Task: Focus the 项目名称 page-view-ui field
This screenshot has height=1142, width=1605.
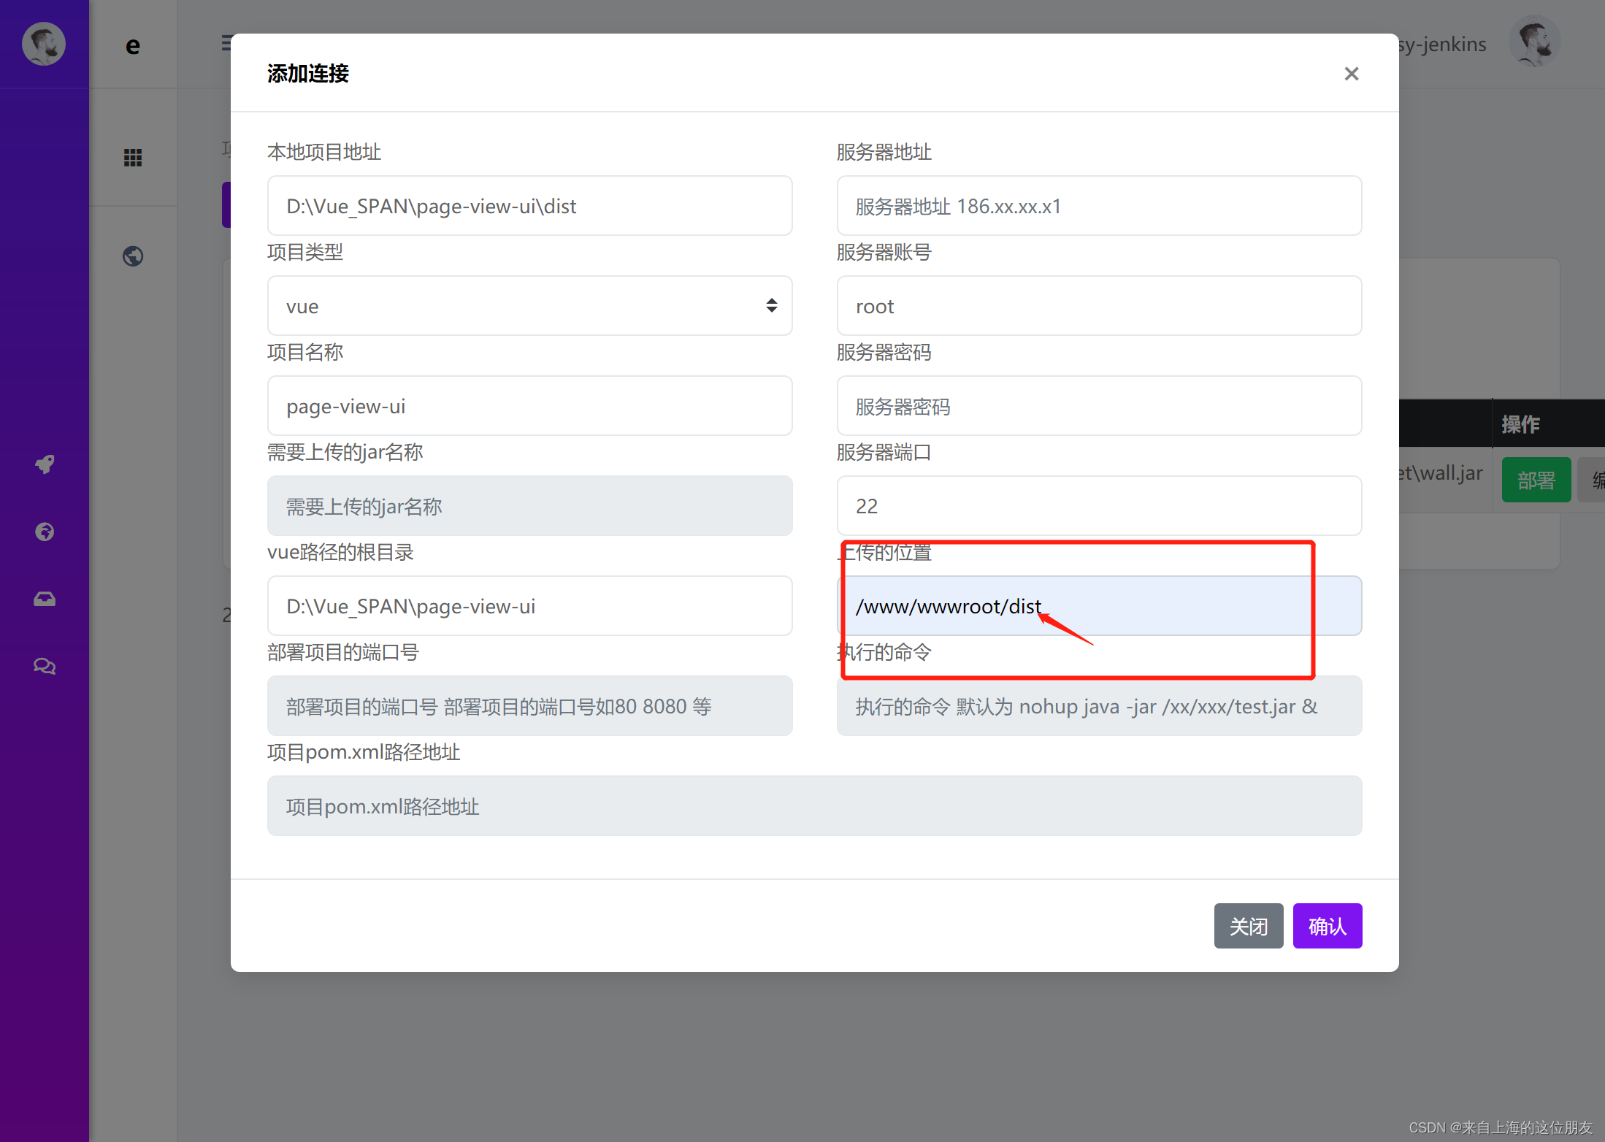Action: (529, 406)
